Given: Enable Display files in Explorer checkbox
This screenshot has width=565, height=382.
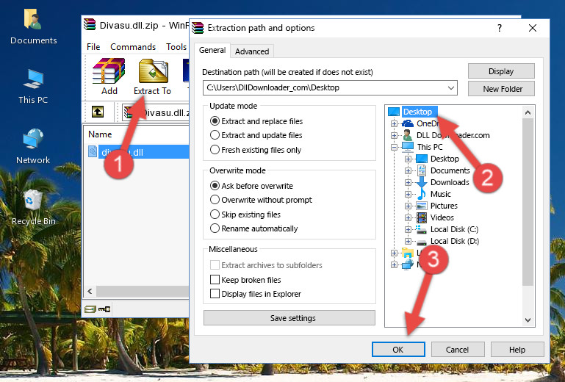Looking at the screenshot, I should 215,294.
